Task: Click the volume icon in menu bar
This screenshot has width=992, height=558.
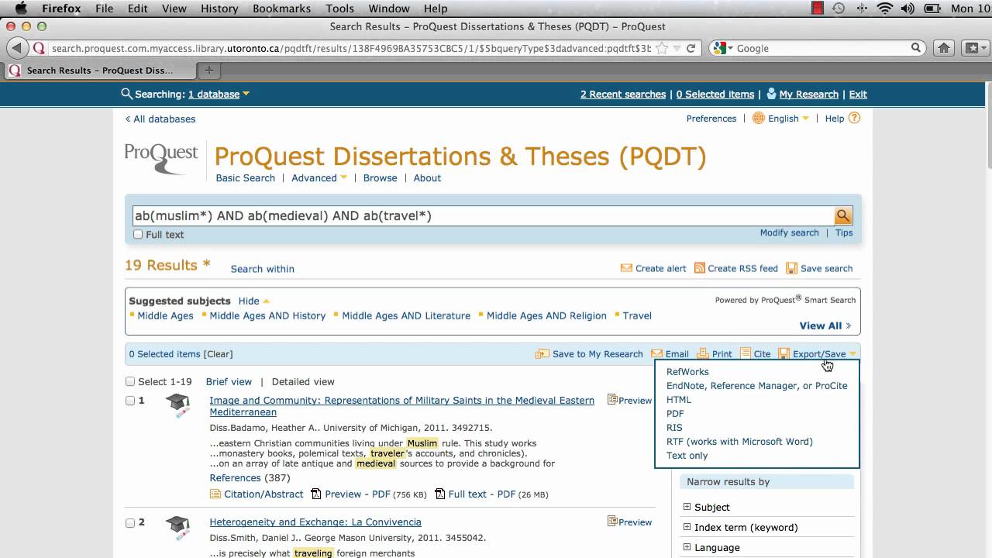Action: click(908, 9)
